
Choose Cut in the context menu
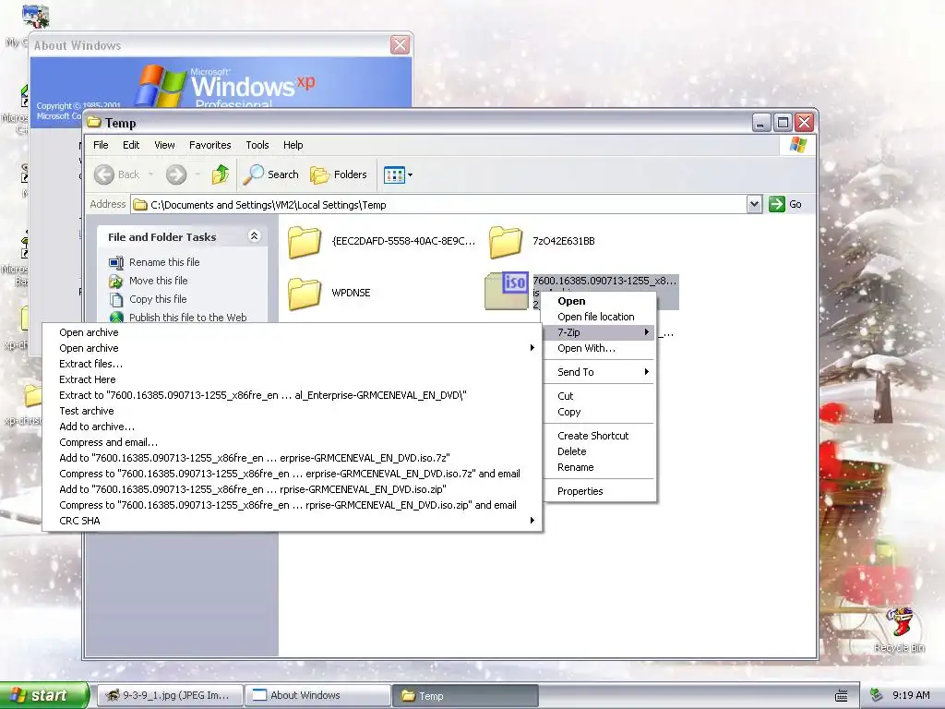[x=598, y=396]
